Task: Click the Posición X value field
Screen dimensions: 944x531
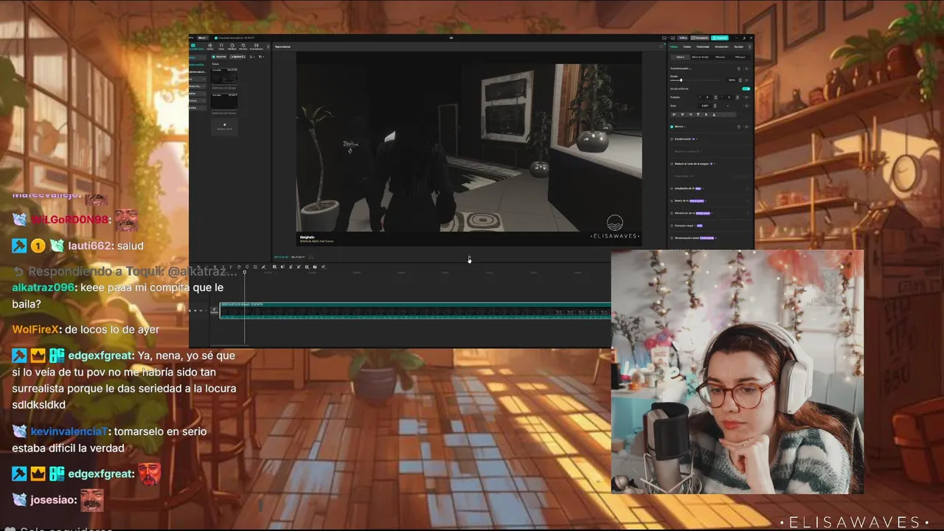Action: (x=707, y=97)
